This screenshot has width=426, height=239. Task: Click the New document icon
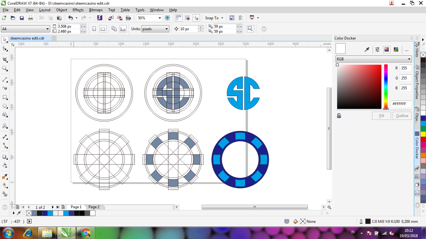(x=4, y=18)
